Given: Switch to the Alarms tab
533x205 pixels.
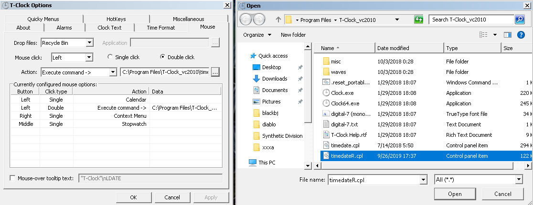Looking at the screenshot, I should [x=64, y=28].
